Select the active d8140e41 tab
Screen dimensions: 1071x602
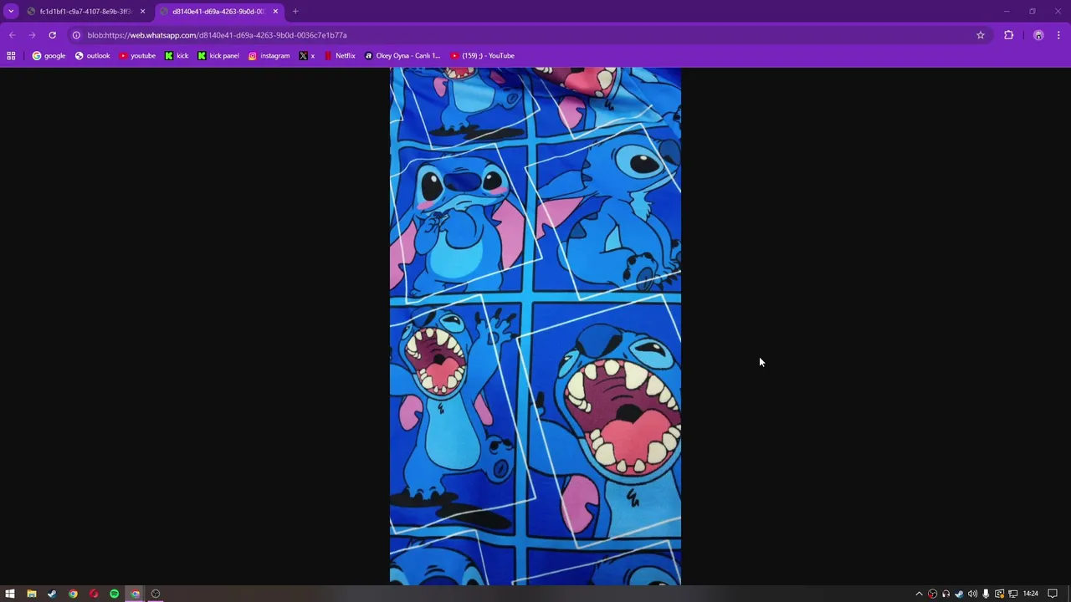(218, 12)
